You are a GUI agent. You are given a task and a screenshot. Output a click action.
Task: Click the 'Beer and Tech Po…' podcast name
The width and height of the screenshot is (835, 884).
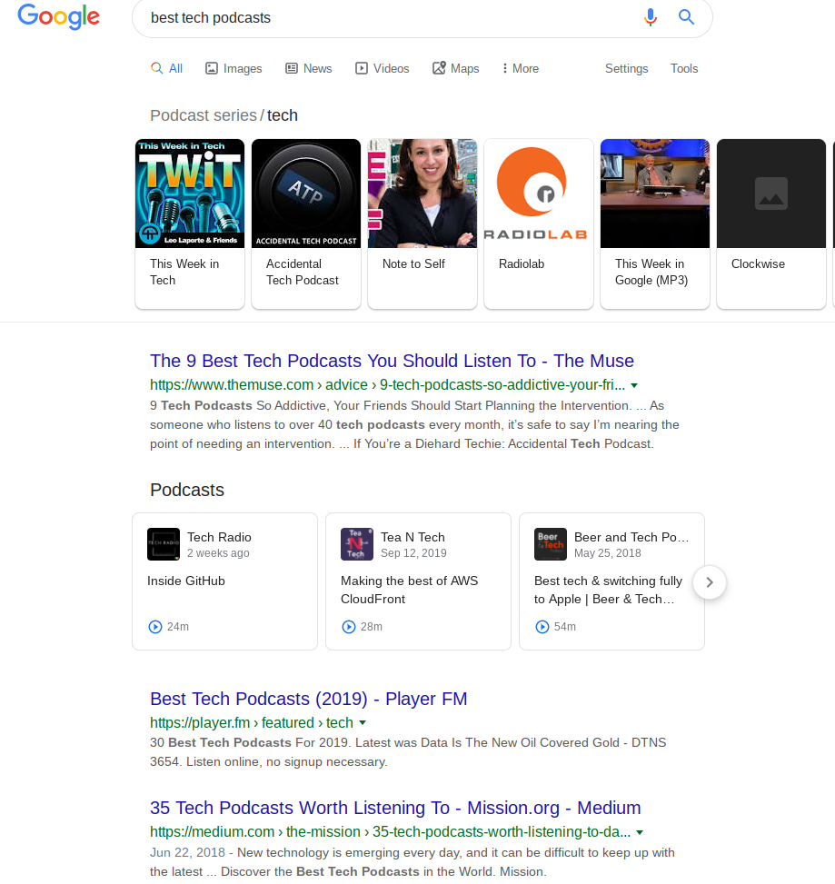631,537
